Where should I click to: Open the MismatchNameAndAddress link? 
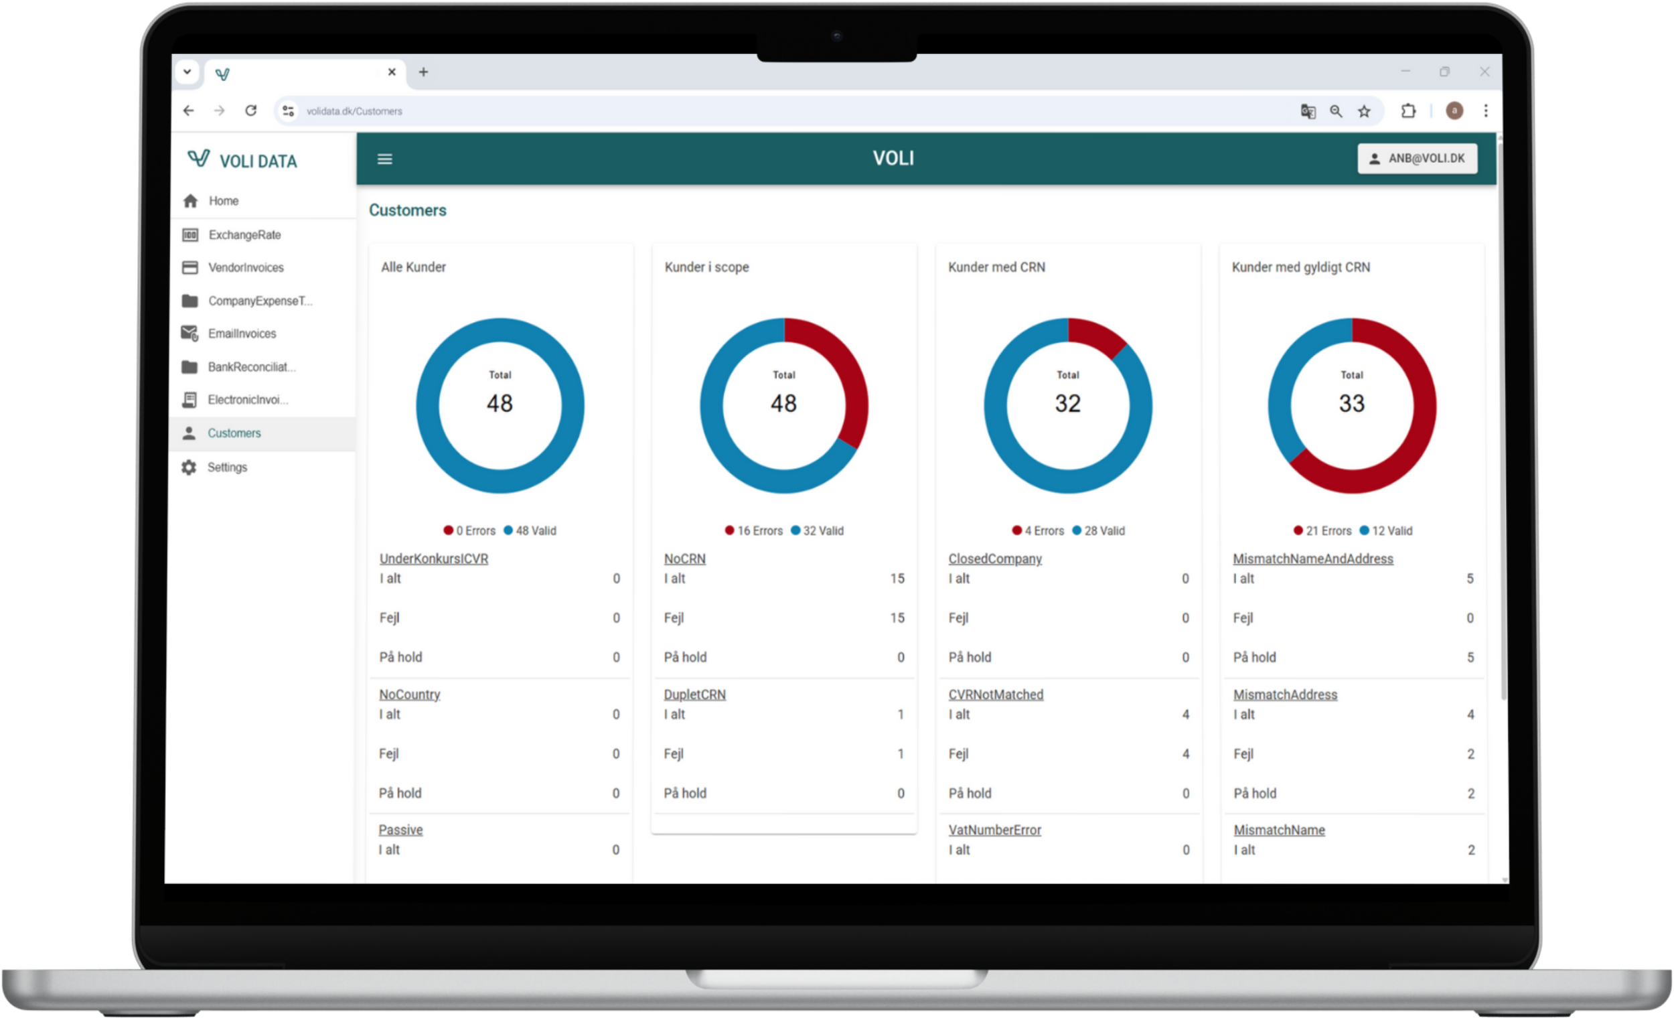[1312, 559]
